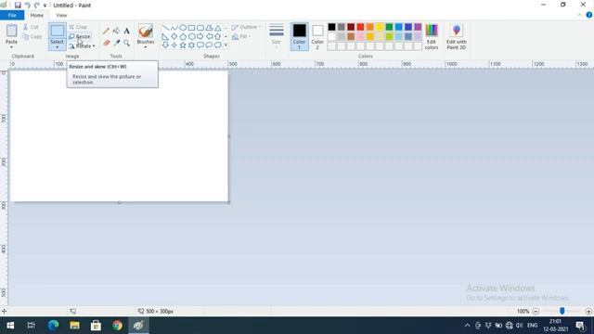Choose the Magnifier tool
594x334 pixels.
click(x=126, y=43)
